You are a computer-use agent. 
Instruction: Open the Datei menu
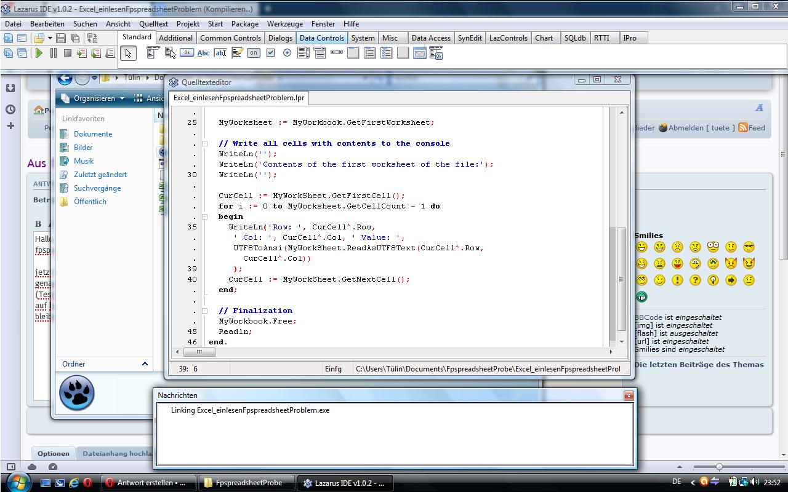tap(13, 24)
